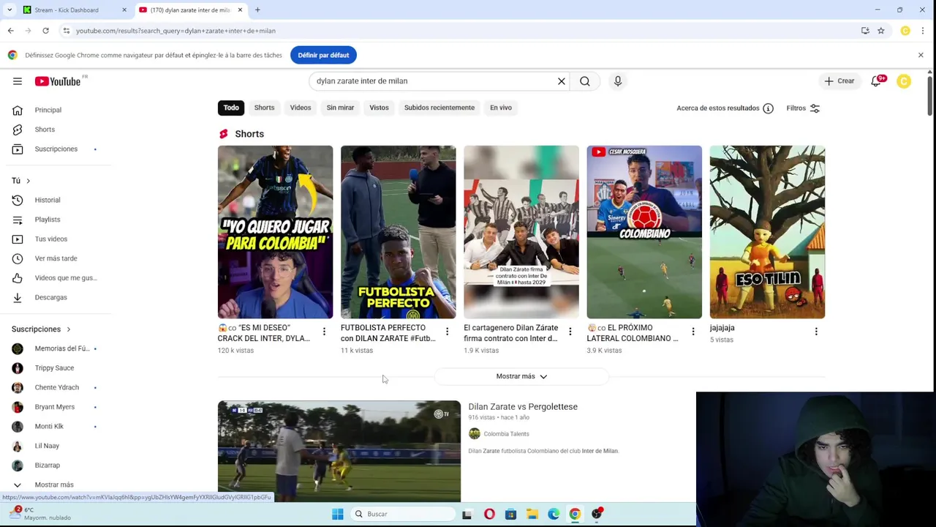The image size is (936, 527).
Task: Open 'Ver más tarde' in the sidebar
Action: pos(56,258)
